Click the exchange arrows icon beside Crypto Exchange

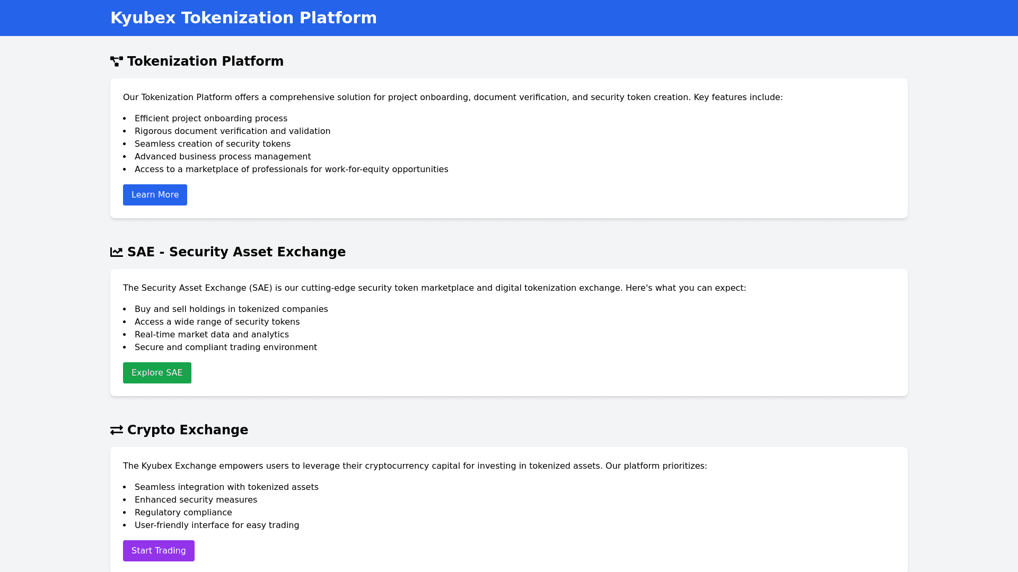point(117,430)
